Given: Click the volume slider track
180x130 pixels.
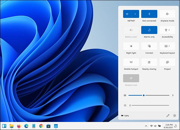Looking at the screenshot, I should pyautogui.click(x=156, y=95).
